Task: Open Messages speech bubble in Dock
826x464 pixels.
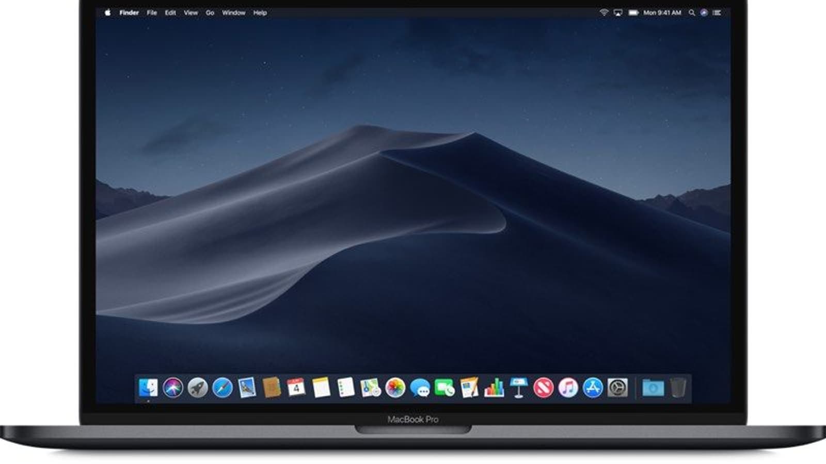Action: (x=420, y=388)
